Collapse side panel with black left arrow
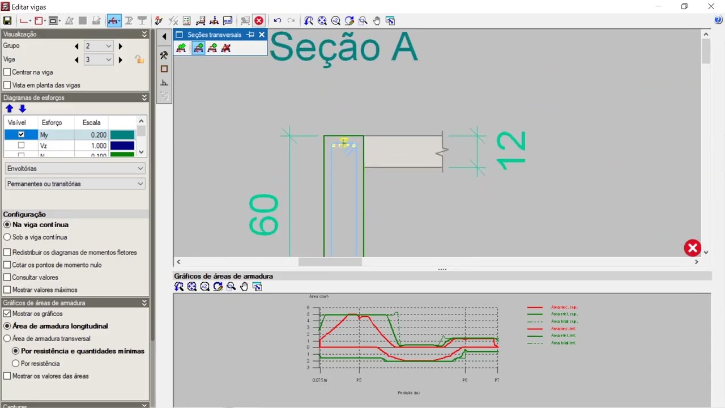The image size is (725, 408). (164, 37)
